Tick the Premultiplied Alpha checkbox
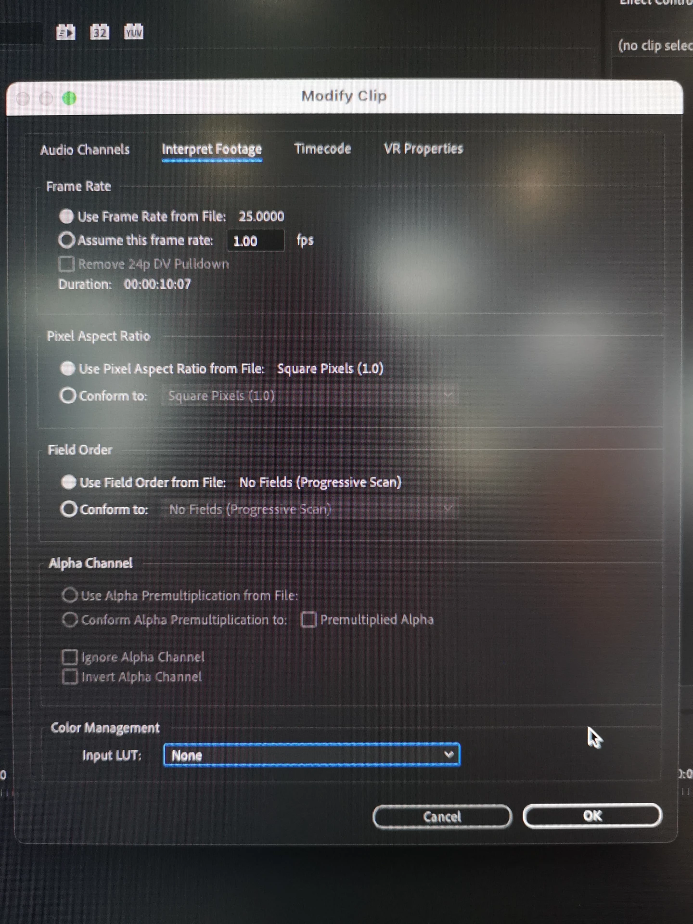Viewport: 693px width, 924px height. tap(308, 619)
